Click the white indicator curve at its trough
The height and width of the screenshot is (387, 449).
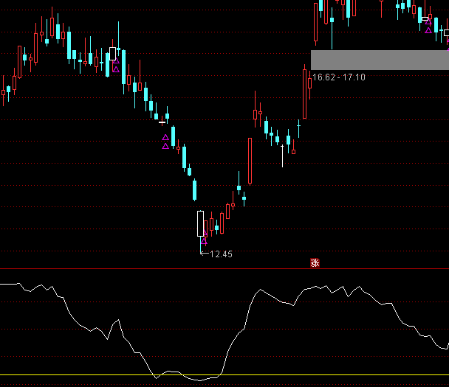point(198,380)
